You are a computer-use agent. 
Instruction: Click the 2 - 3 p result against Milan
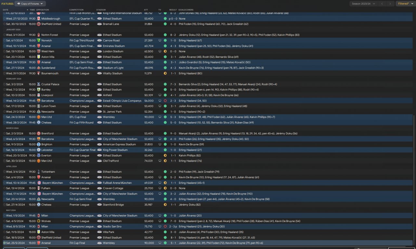[x=174, y=227]
